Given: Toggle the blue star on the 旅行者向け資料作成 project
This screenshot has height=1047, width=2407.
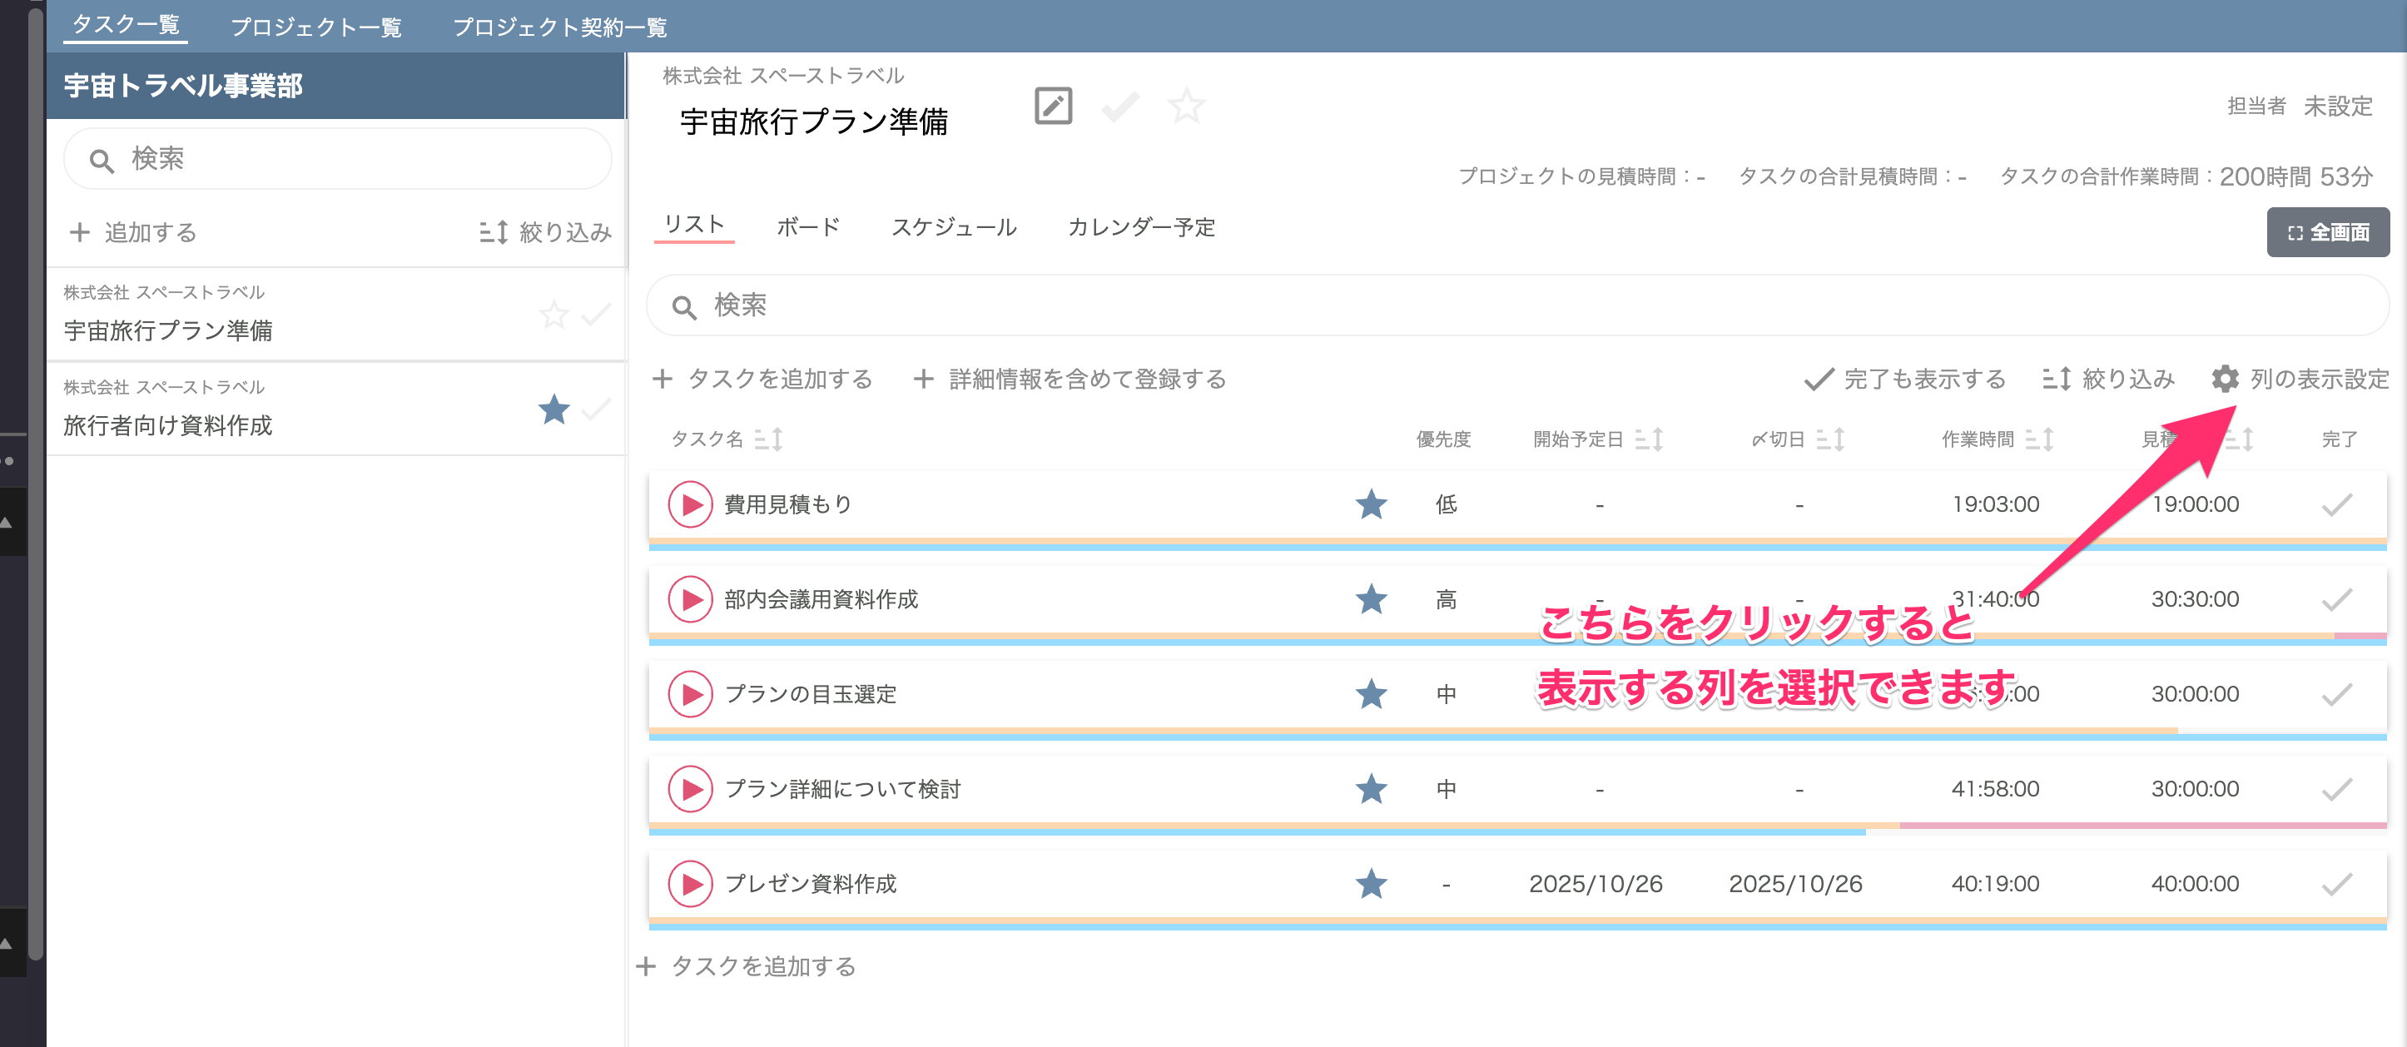Looking at the screenshot, I should click(554, 409).
